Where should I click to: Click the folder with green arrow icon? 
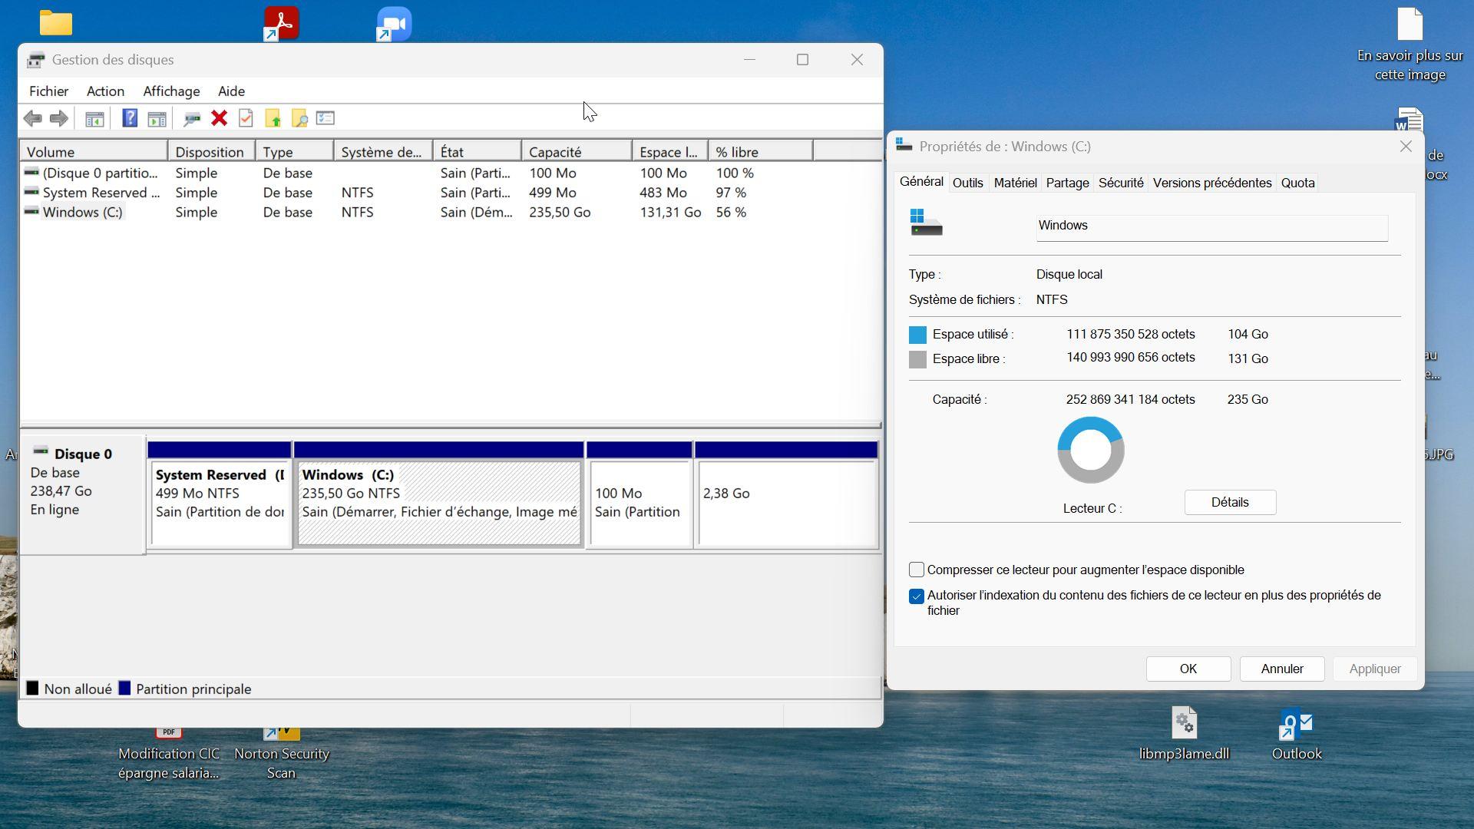(273, 118)
